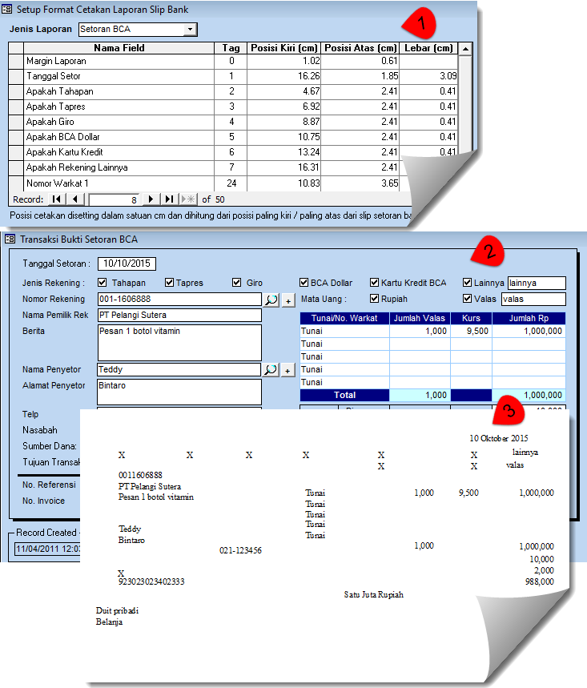Click the Tag column header
The image size is (587, 688).
click(231, 48)
